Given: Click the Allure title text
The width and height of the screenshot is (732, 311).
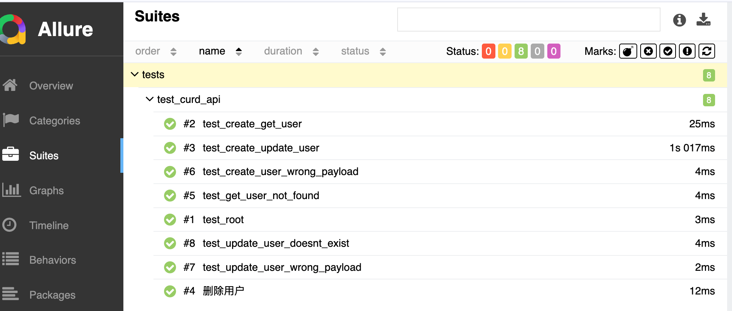Looking at the screenshot, I should 65,29.
